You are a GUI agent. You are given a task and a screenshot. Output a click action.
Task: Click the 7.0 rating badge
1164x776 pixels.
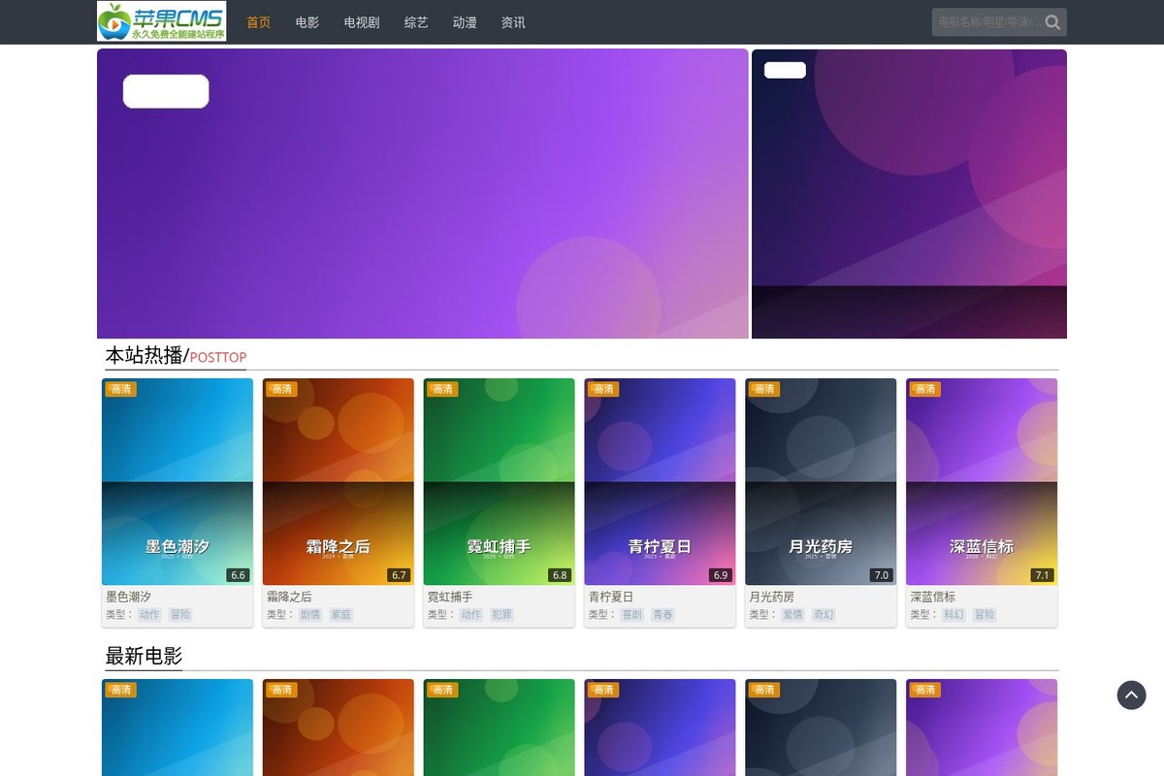[x=882, y=575]
